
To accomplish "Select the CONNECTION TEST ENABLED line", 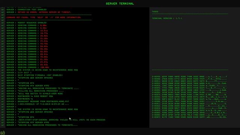I will coord(26,9).
